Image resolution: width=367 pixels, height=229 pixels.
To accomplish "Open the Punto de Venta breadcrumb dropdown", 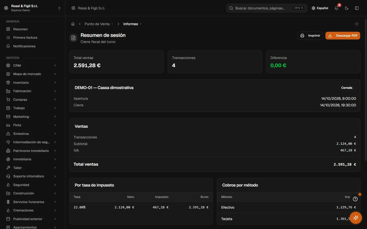I will tap(99, 24).
